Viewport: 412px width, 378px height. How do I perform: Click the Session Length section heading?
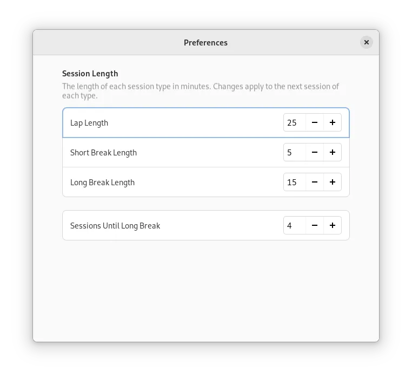click(x=90, y=74)
